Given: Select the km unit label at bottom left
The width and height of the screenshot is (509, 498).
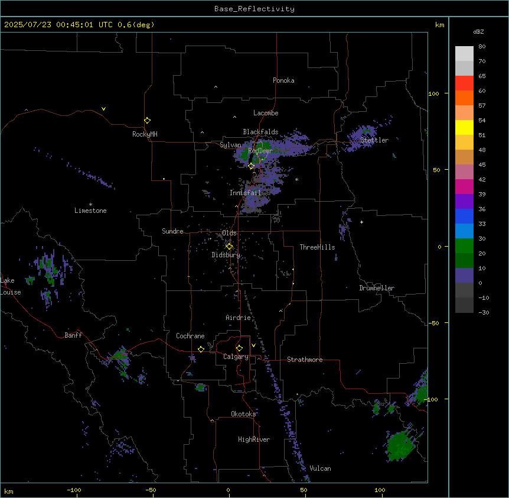Looking at the screenshot, I should click(9, 491).
